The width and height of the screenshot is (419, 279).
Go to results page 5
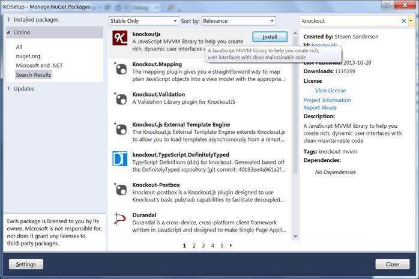tap(222, 245)
